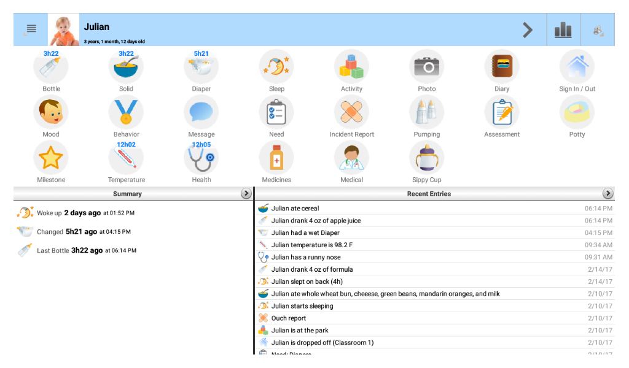
Task: Open the Sleep tracker
Action: click(276, 67)
